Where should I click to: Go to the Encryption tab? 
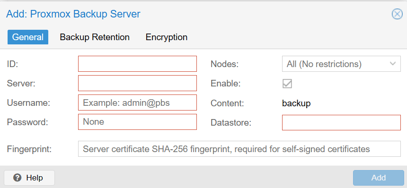167,37
